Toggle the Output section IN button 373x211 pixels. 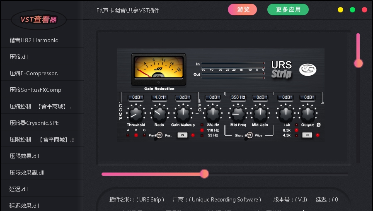pyautogui.click(x=307, y=135)
